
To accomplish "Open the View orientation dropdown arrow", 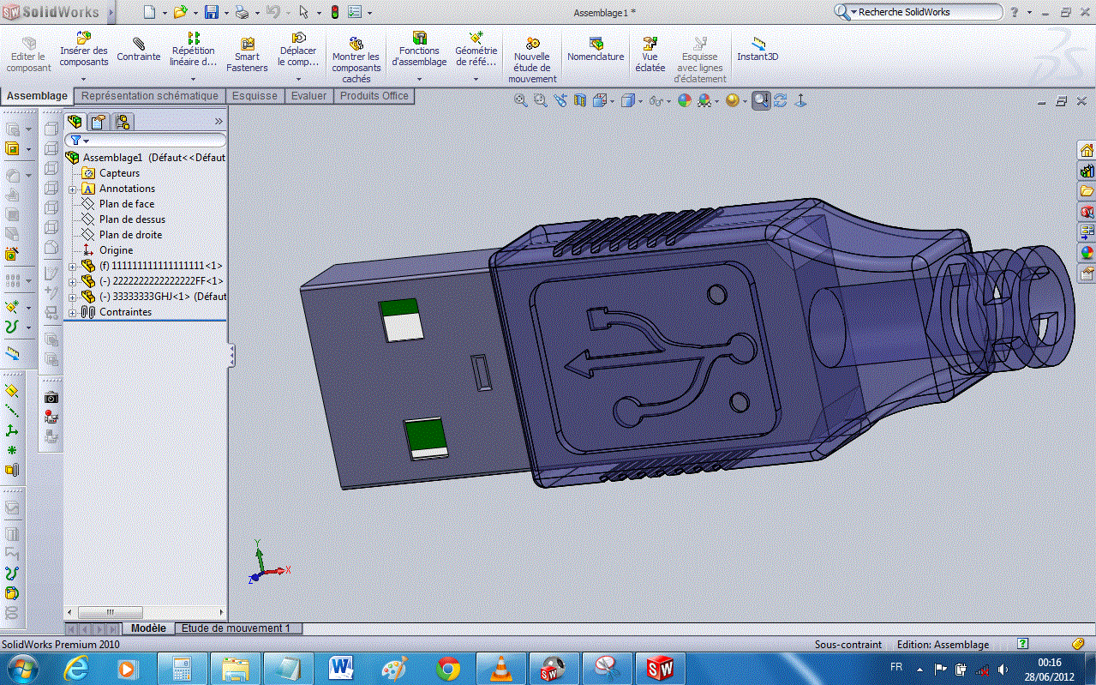I will coord(613,101).
